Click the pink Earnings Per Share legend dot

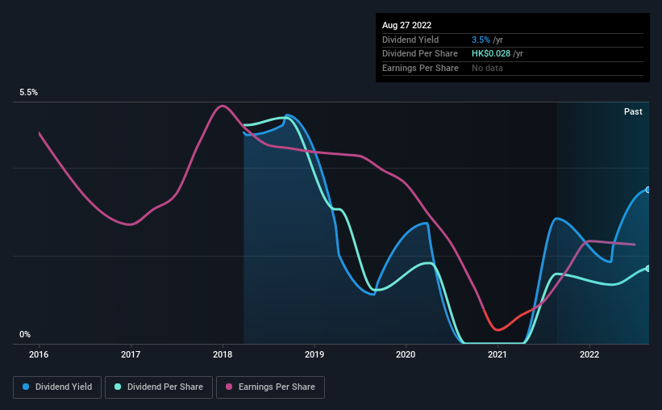point(229,387)
